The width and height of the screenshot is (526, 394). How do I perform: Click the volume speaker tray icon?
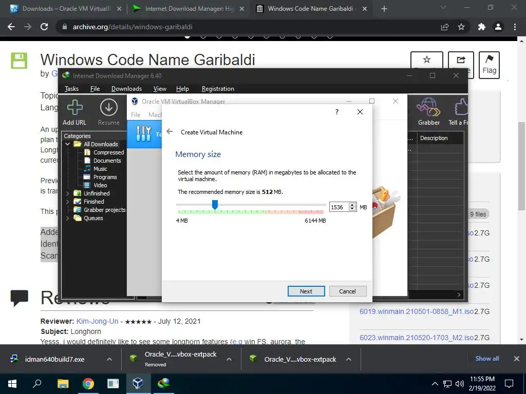(460, 384)
